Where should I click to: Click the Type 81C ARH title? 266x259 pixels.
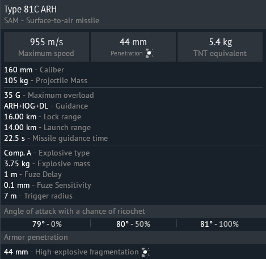[x=30, y=9]
